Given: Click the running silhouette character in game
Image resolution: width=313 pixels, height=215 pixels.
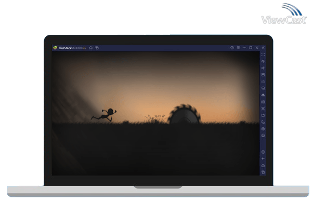Looking at the screenshot, I should point(104,115).
